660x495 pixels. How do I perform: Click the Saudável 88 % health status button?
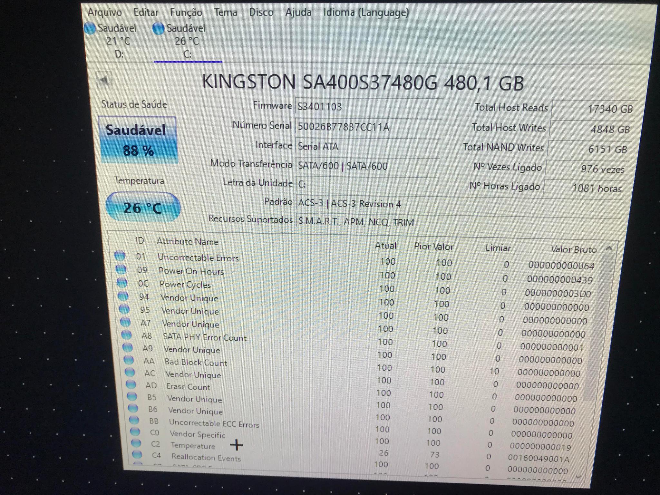(138, 140)
